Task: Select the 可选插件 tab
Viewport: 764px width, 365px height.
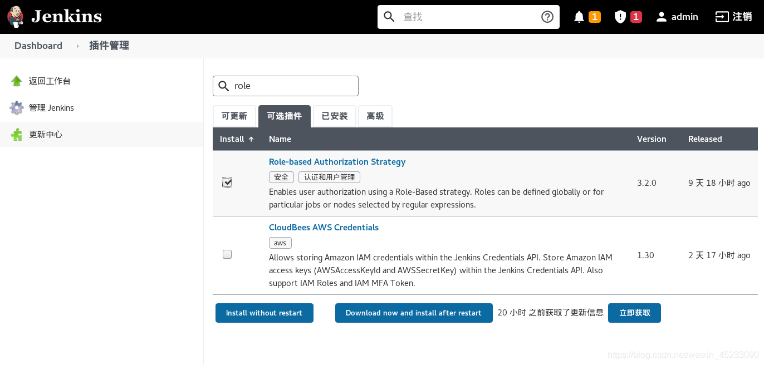Action: [x=285, y=116]
